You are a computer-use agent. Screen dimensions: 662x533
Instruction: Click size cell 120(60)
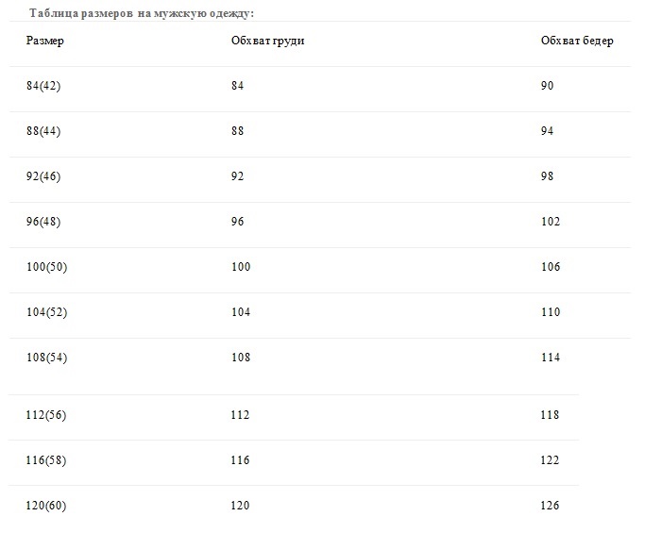[46, 505]
